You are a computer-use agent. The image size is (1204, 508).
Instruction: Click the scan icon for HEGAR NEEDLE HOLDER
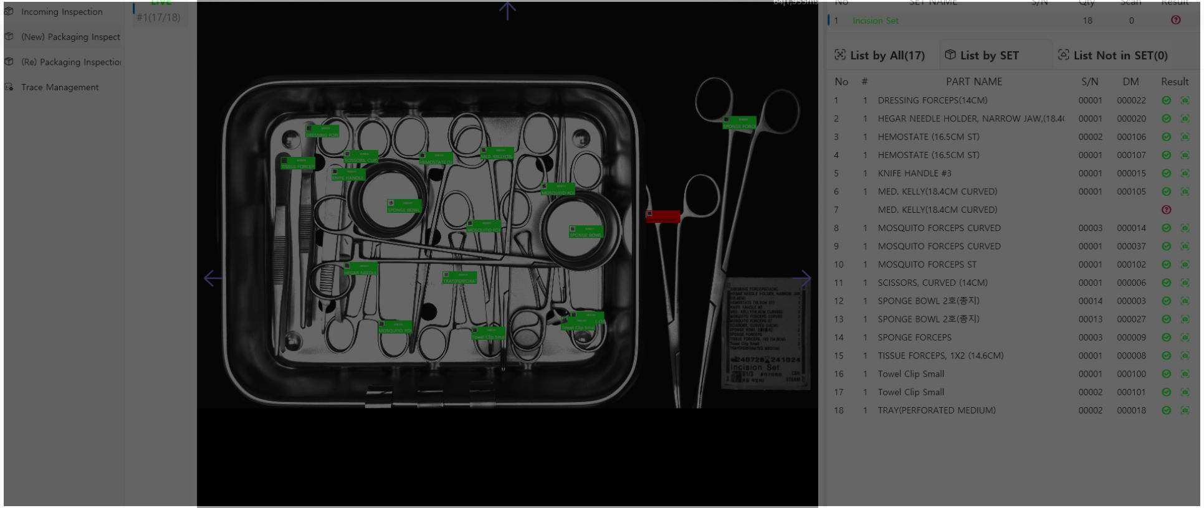click(1185, 118)
